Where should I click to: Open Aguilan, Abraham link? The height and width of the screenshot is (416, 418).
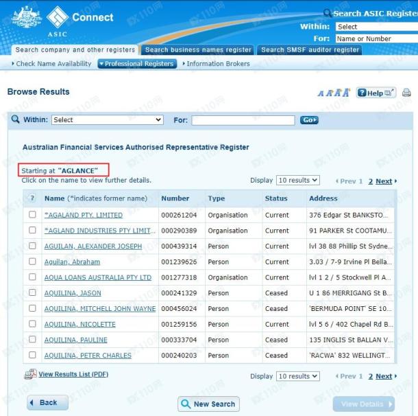coord(72,262)
